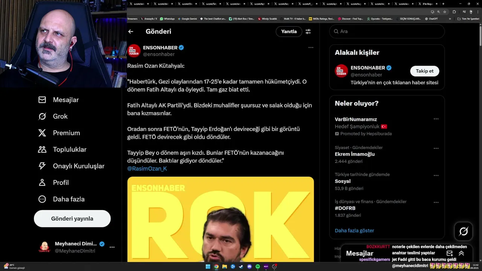The width and height of the screenshot is (482, 271).
Task: Click the floating Grok button at bottom right
Action: pyautogui.click(x=464, y=231)
